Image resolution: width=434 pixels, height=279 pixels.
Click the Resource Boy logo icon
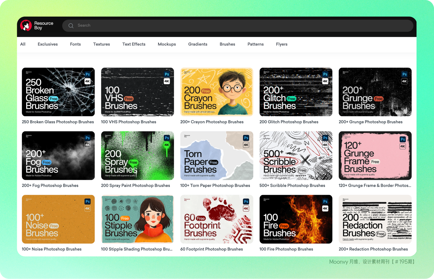coord(26,26)
